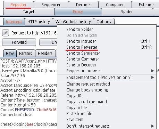Image resolution: width=159 pixels, height=129 pixels.
Task: Switch to the Headers view tab
Action: 45,54
